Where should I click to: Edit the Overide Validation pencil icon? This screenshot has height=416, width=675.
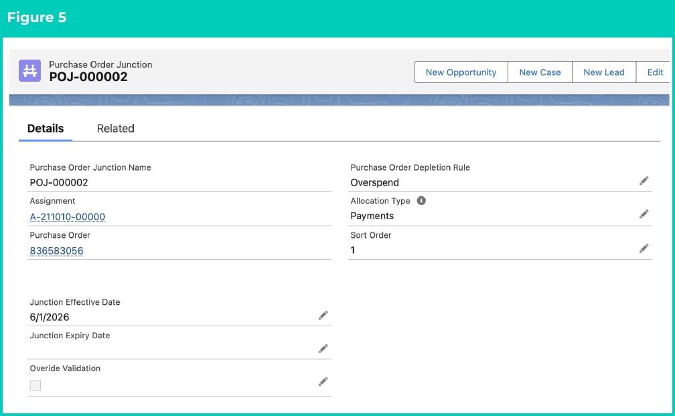coord(323,382)
